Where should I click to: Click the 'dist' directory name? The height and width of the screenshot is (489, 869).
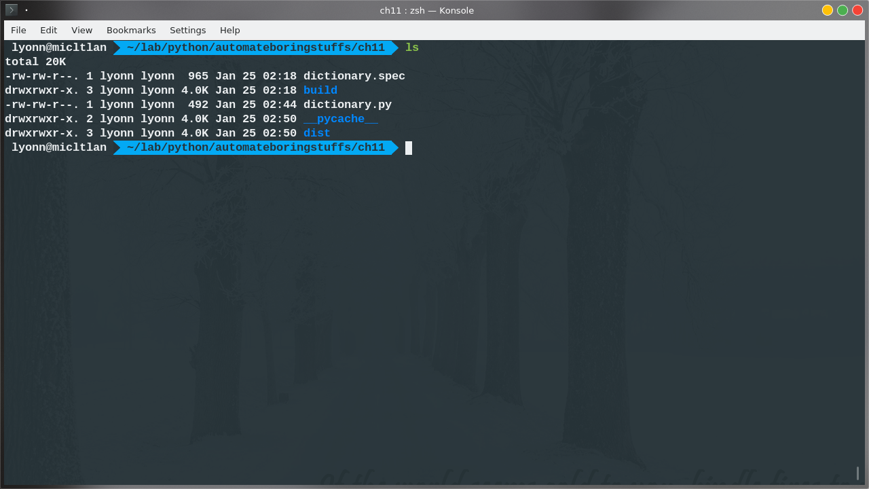(x=317, y=133)
